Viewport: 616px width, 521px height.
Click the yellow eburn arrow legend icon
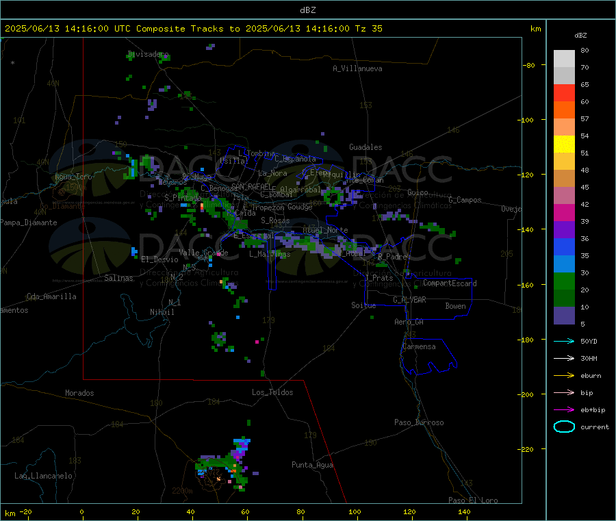point(564,376)
